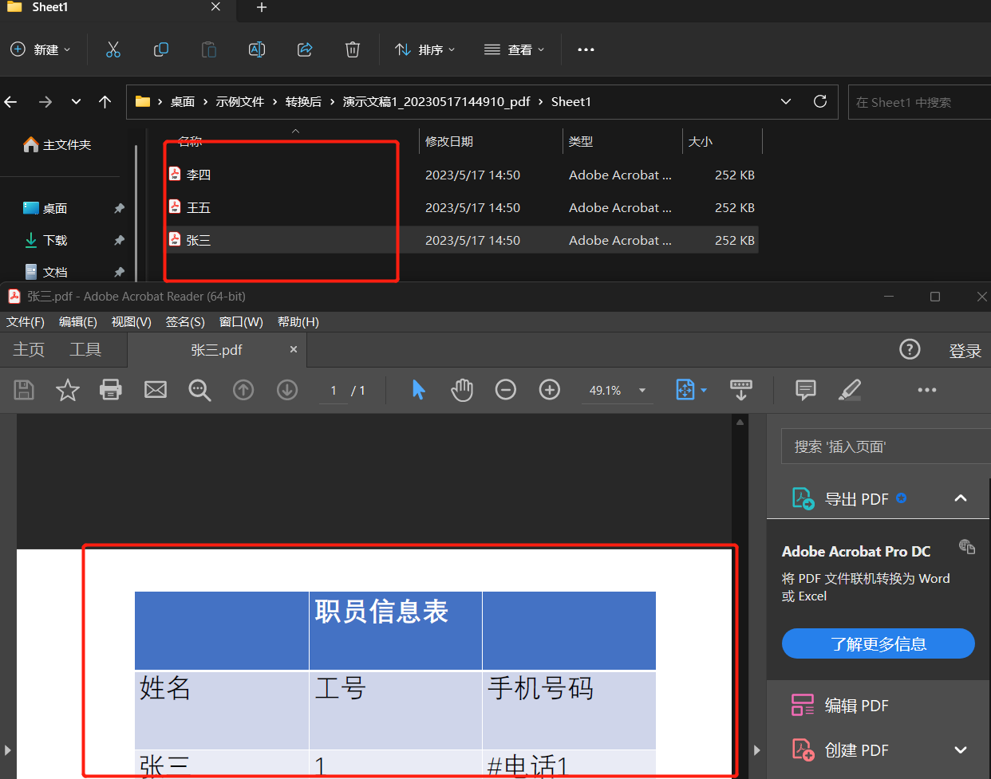
Task: Click the 搜索 '插入页面' search field
Action: pos(884,447)
